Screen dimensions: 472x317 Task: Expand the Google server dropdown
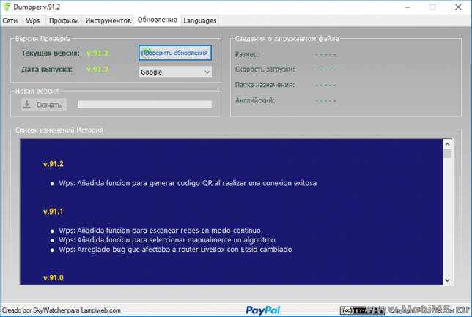tap(175, 72)
